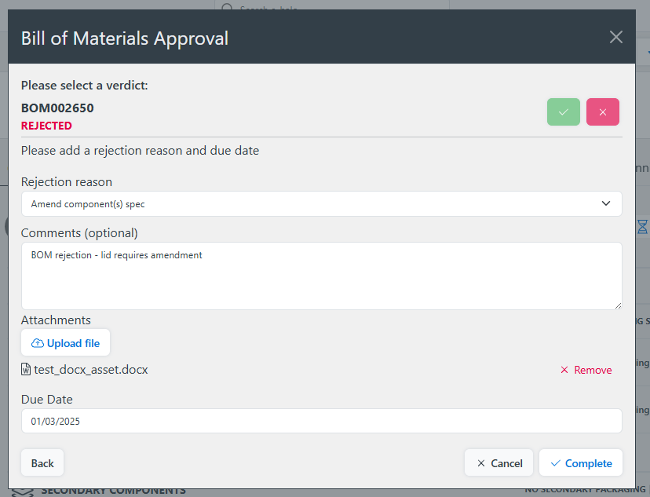Image resolution: width=650 pixels, height=497 pixels.
Task: Click the pink X icon next to Remove
Action: click(563, 369)
